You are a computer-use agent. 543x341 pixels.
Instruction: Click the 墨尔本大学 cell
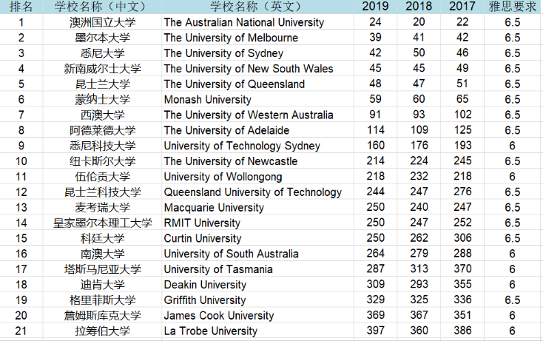tap(103, 38)
